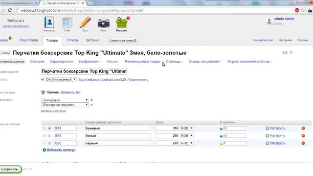Click the Открыть витрину button
The height and width of the screenshot is (176, 313).
[x=123, y=40]
